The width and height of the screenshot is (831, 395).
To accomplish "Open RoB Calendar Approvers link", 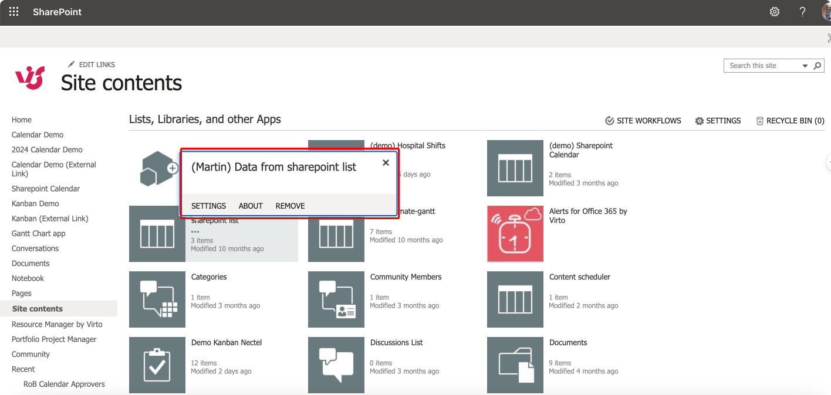I will click(x=64, y=384).
